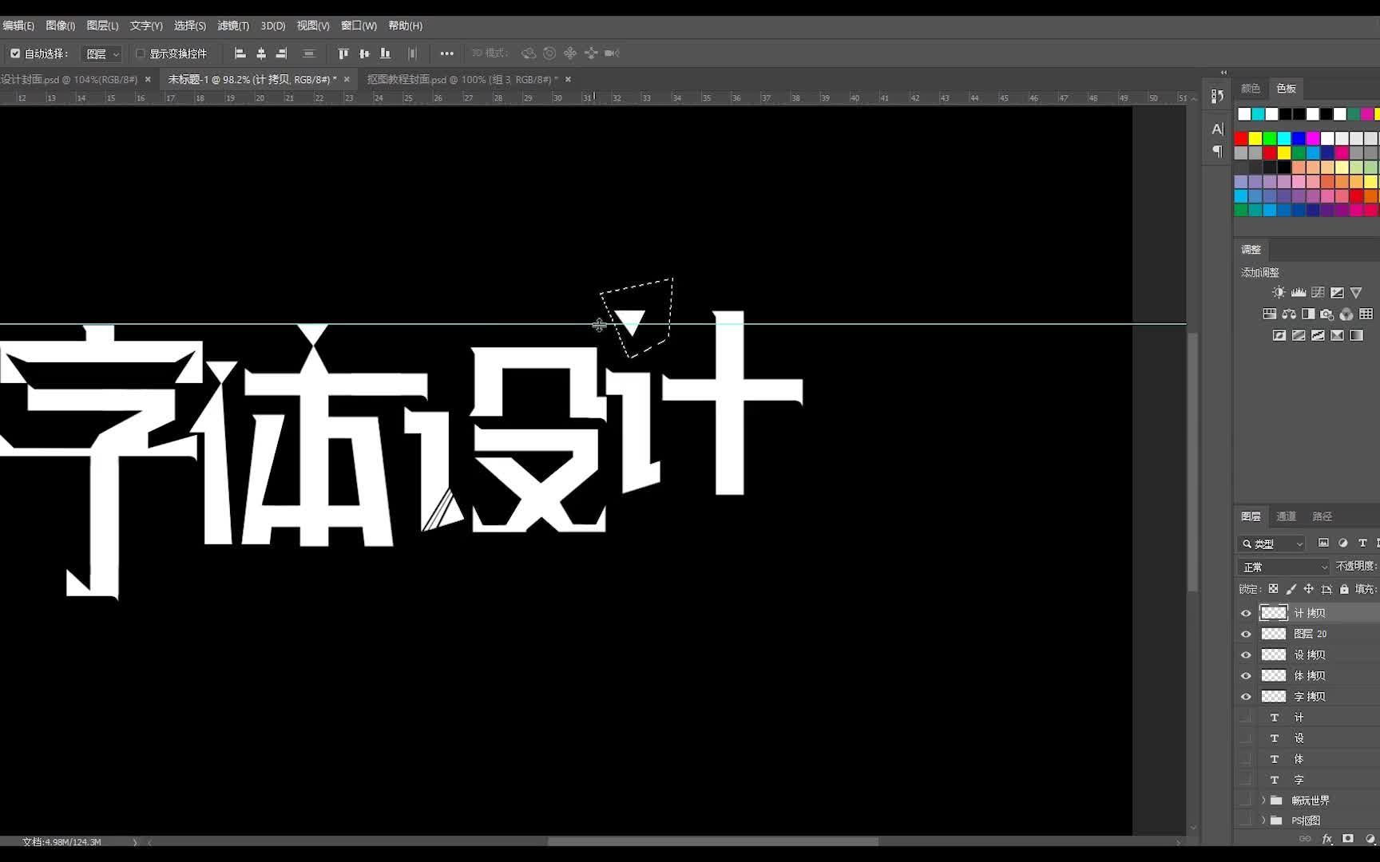Open the 滤镜 menu

tap(232, 26)
